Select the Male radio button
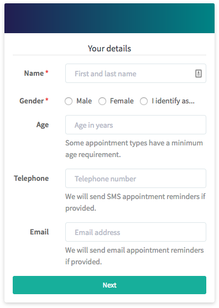 69,101
